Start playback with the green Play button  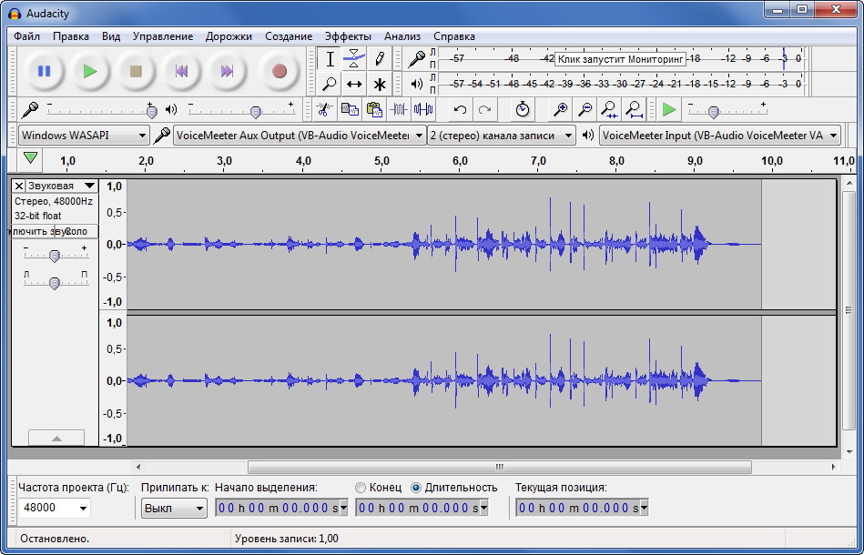90,71
